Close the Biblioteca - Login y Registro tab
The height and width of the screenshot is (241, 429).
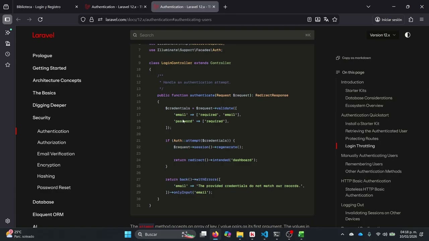76,7
